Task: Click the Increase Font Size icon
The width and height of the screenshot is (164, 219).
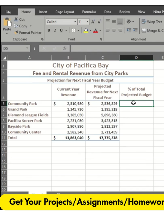Action: pos(93,22)
